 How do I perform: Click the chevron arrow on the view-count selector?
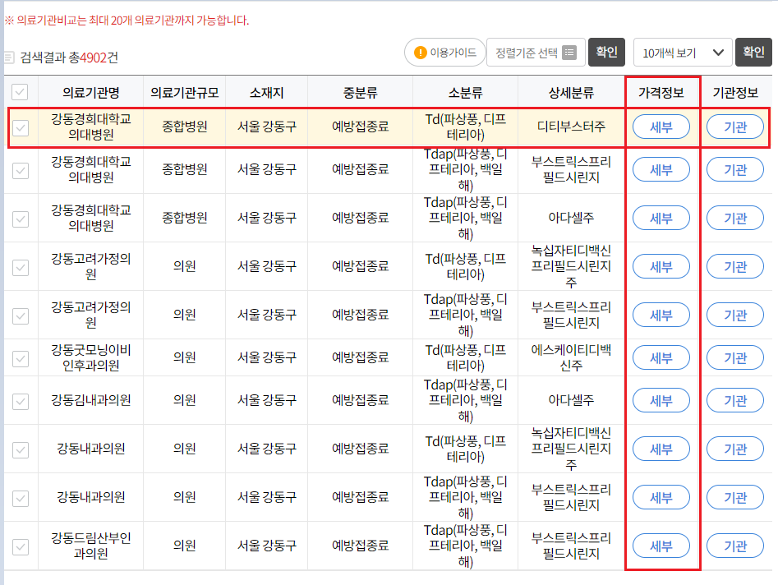[718, 52]
